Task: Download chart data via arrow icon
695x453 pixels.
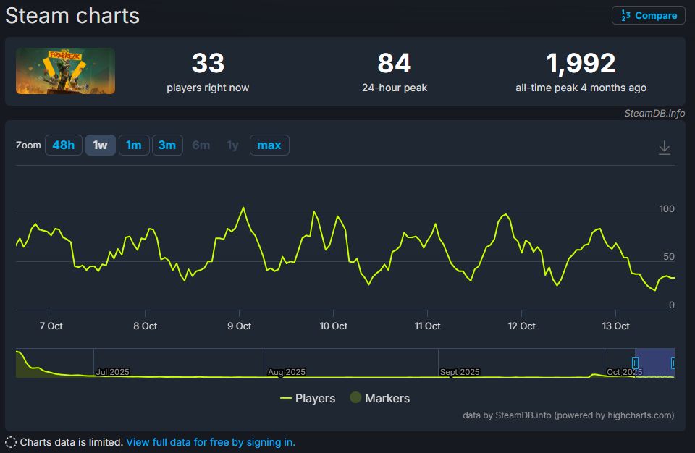Action: [x=664, y=147]
